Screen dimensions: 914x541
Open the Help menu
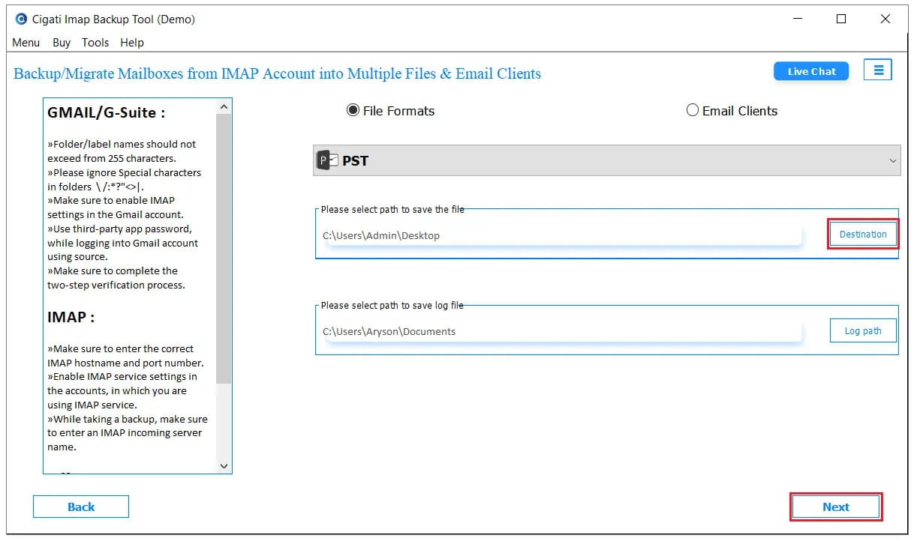[132, 43]
